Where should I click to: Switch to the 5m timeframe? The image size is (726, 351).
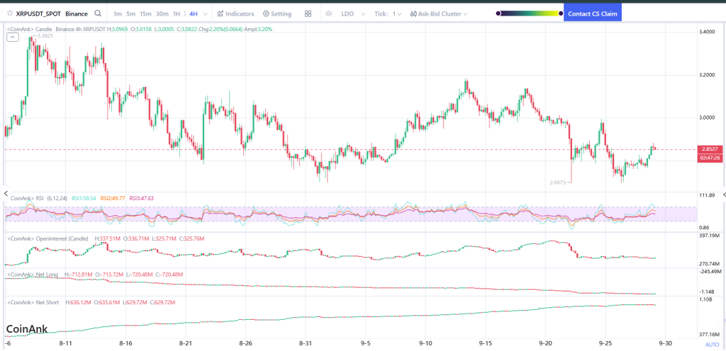(131, 14)
